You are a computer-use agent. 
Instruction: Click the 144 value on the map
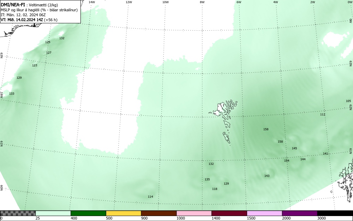pyautogui.click(x=303, y=159)
